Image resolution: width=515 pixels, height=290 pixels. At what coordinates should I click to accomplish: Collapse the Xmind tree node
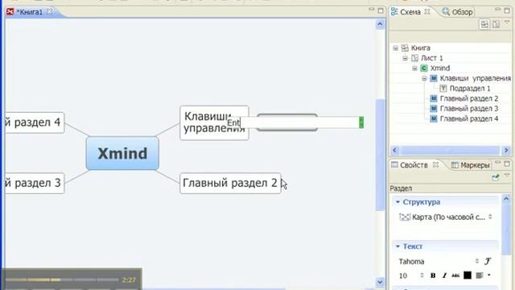pyautogui.click(x=414, y=68)
